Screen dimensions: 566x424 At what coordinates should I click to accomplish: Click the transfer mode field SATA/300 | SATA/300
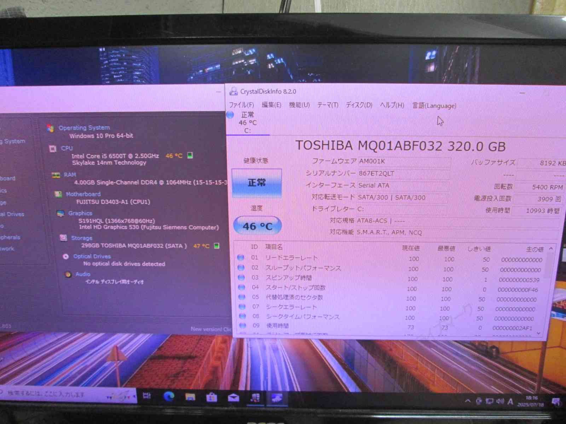click(403, 198)
